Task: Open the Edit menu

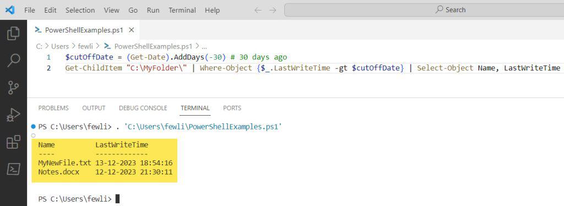Action: pos(50,10)
